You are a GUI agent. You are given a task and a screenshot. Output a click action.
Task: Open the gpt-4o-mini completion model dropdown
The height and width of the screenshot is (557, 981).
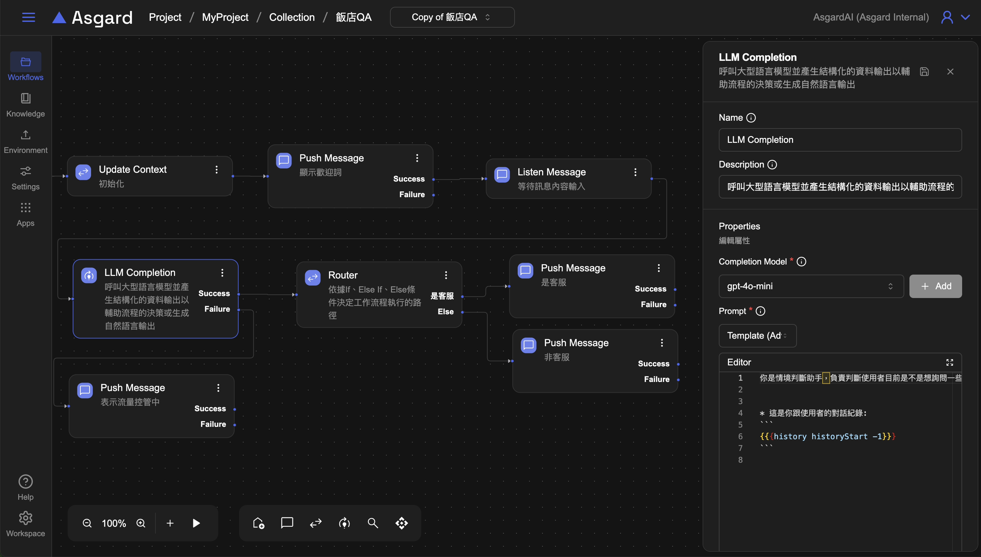[811, 286]
